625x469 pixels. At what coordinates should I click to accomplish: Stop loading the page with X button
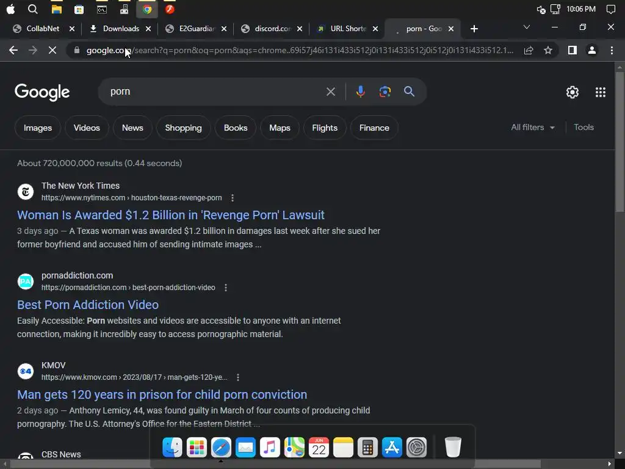point(52,50)
